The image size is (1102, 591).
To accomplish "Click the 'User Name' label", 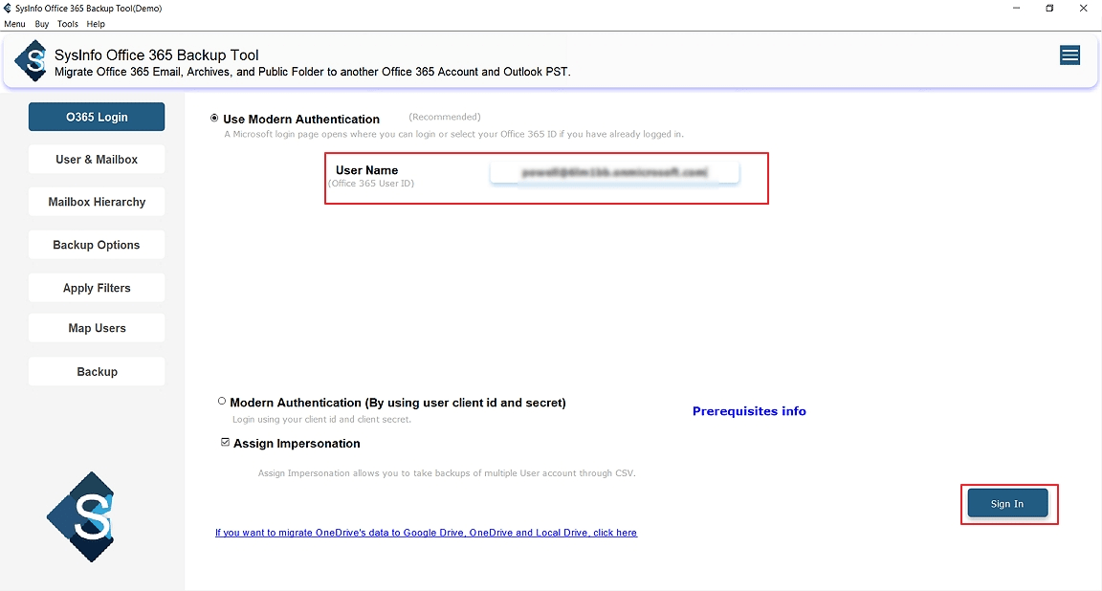I will pos(367,170).
